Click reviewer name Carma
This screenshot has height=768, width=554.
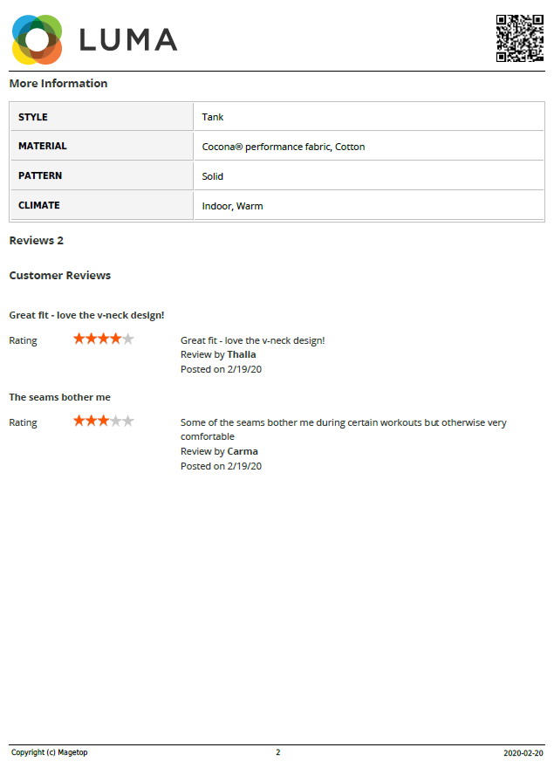pyautogui.click(x=243, y=451)
